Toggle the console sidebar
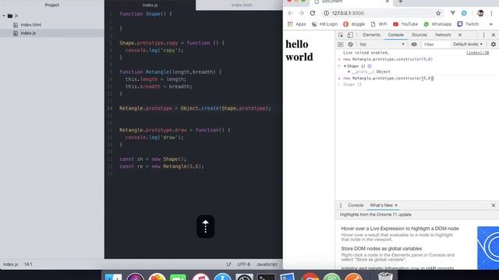 coord(341,44)
